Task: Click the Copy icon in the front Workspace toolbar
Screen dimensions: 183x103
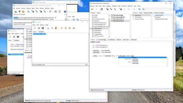Action: tap(52, 28)
